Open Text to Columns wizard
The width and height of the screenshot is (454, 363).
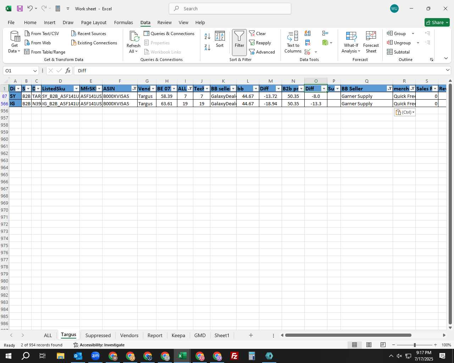coord(293,42)
